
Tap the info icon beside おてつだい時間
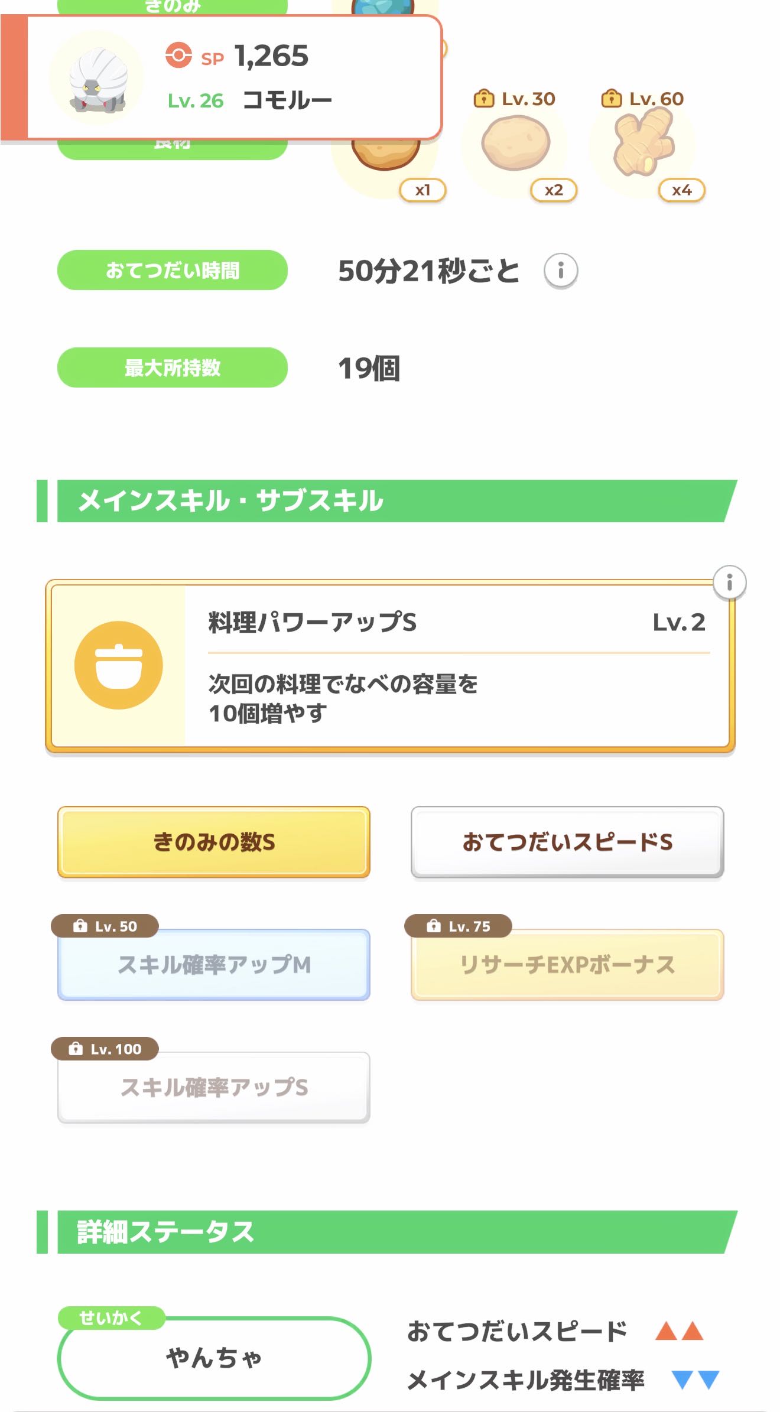click(x=560, y=271)
